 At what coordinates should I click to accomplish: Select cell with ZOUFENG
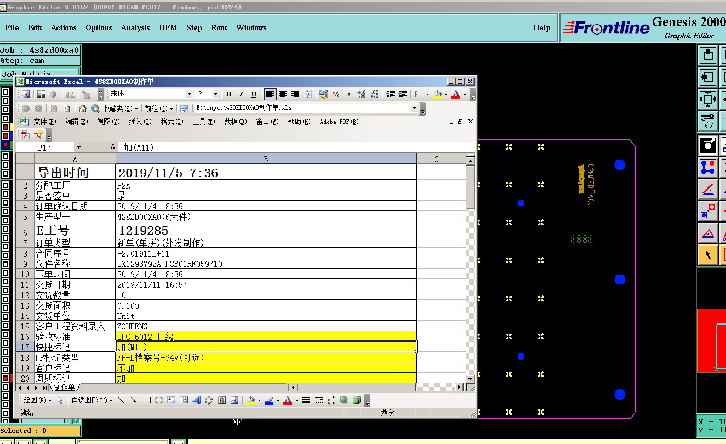[266, 326]
